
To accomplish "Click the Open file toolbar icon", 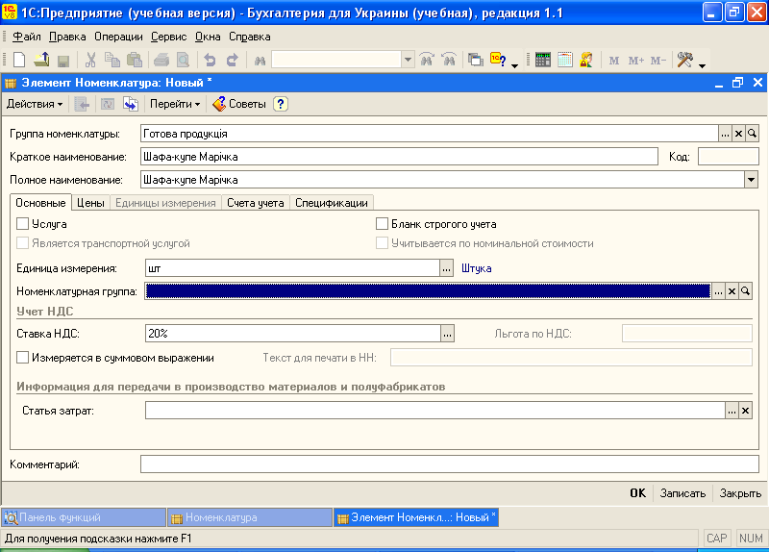I will 41,60.
